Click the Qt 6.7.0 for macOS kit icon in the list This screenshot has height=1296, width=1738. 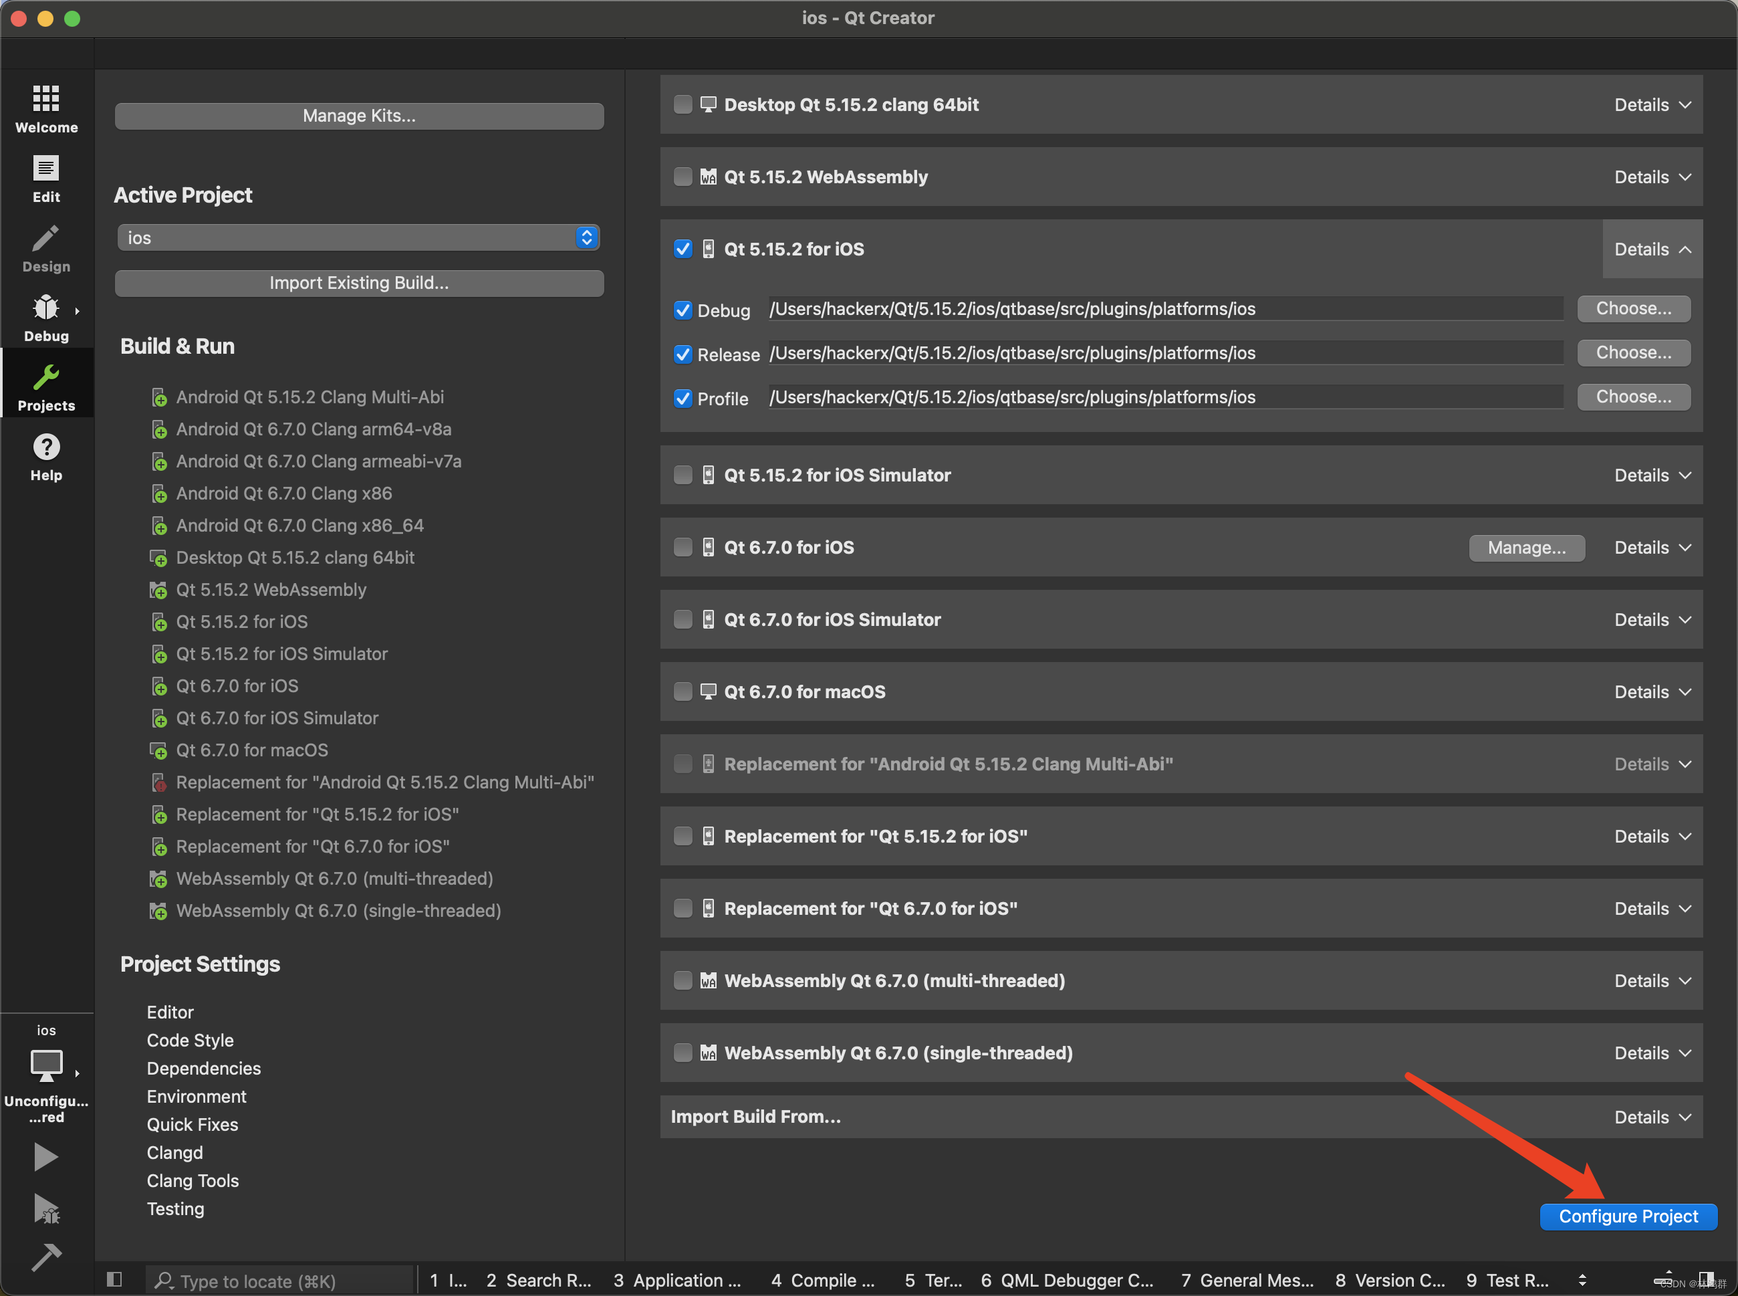point(159,751)
